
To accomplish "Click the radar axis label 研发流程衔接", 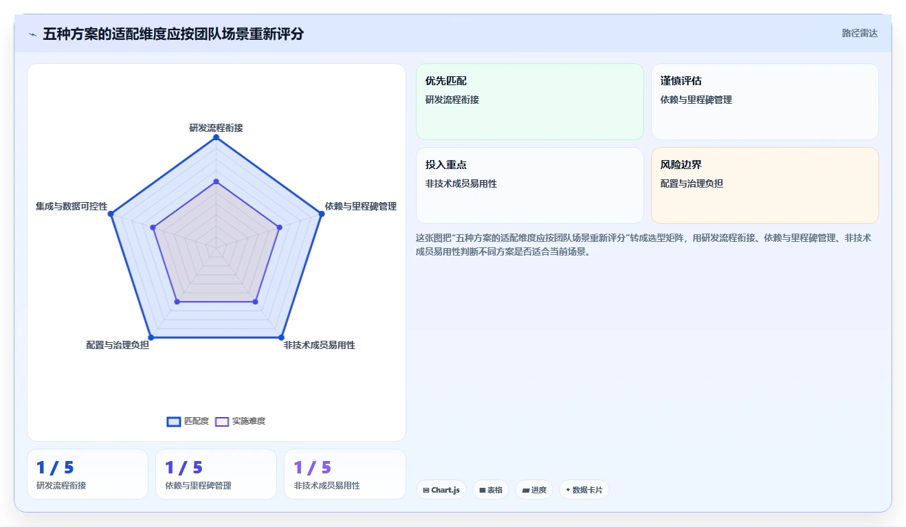I will [x=216, y=128].
